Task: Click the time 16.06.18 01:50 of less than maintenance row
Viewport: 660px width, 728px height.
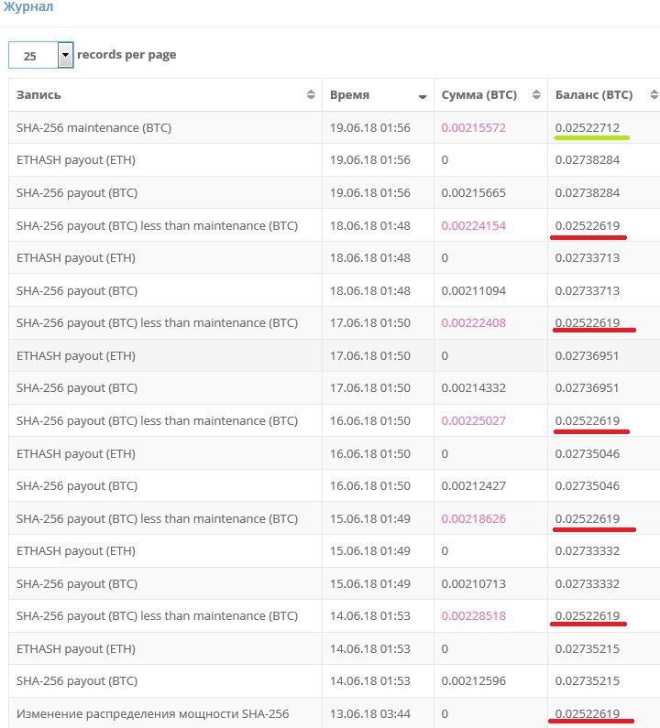Action: pos(370,420)
